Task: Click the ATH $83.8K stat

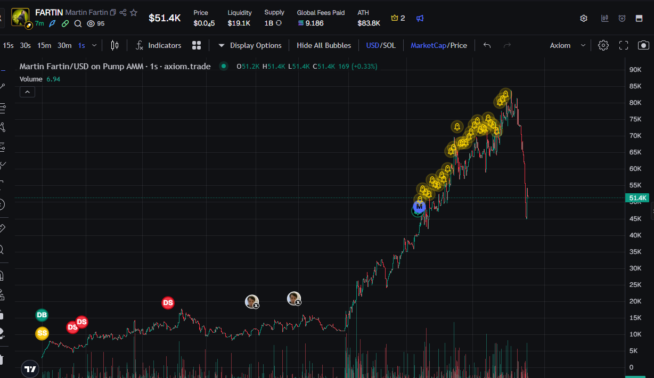Action: (x=369, y=18)
